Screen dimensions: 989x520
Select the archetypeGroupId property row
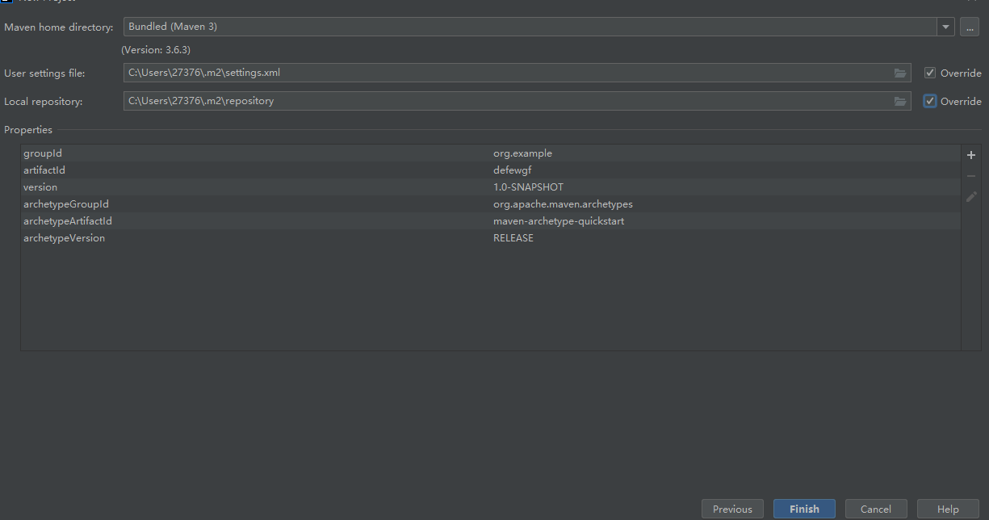(x=491, y=204)
